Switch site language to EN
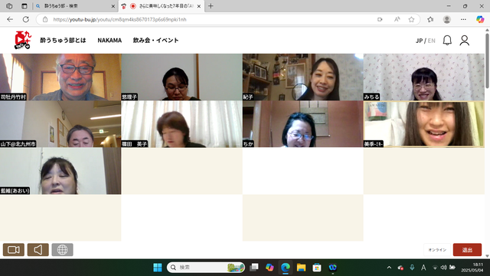Viewport: 490px width, 276px height. pos(431,41)
